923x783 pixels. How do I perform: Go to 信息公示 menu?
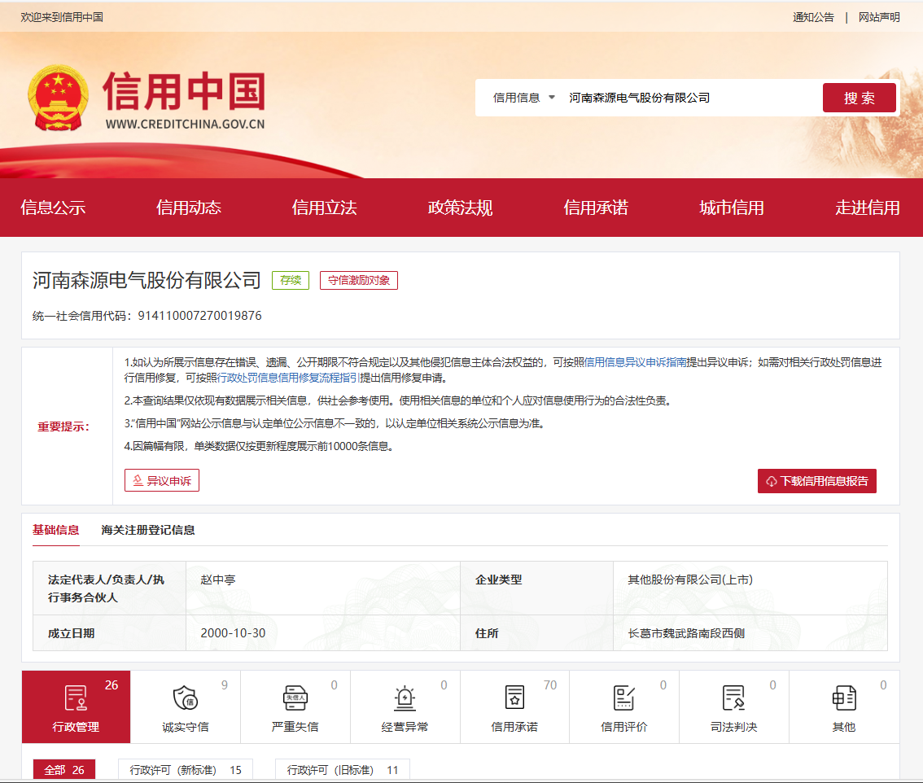53,208
